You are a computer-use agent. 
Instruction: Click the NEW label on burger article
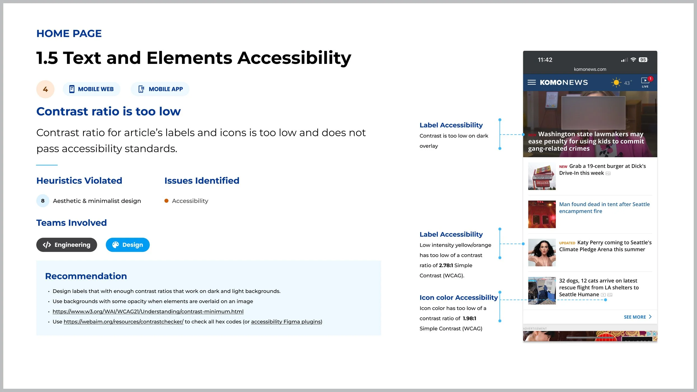(563, 167)
